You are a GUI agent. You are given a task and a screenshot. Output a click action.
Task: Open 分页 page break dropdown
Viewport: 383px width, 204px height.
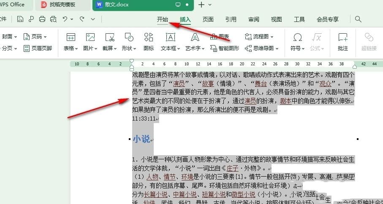[x=9, y=48]
